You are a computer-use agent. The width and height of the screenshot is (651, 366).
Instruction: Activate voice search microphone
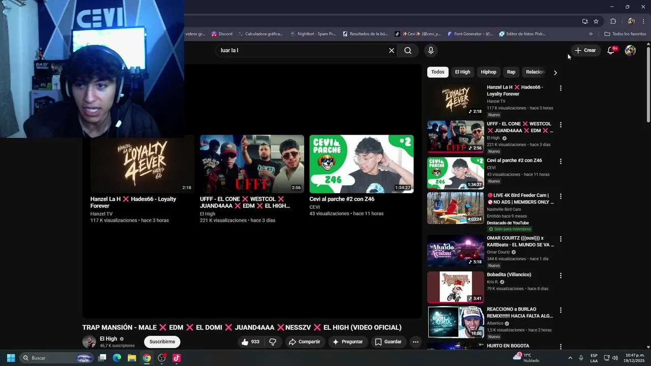click(x=431, y=50)
